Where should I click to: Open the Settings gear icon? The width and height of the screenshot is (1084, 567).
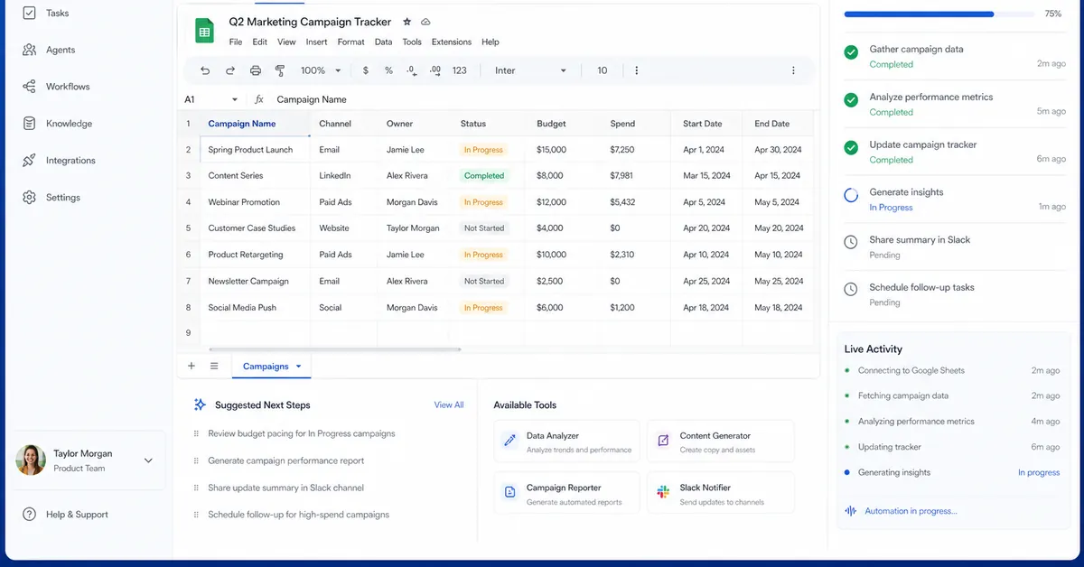pyautogui.click(x=30, y=197)
